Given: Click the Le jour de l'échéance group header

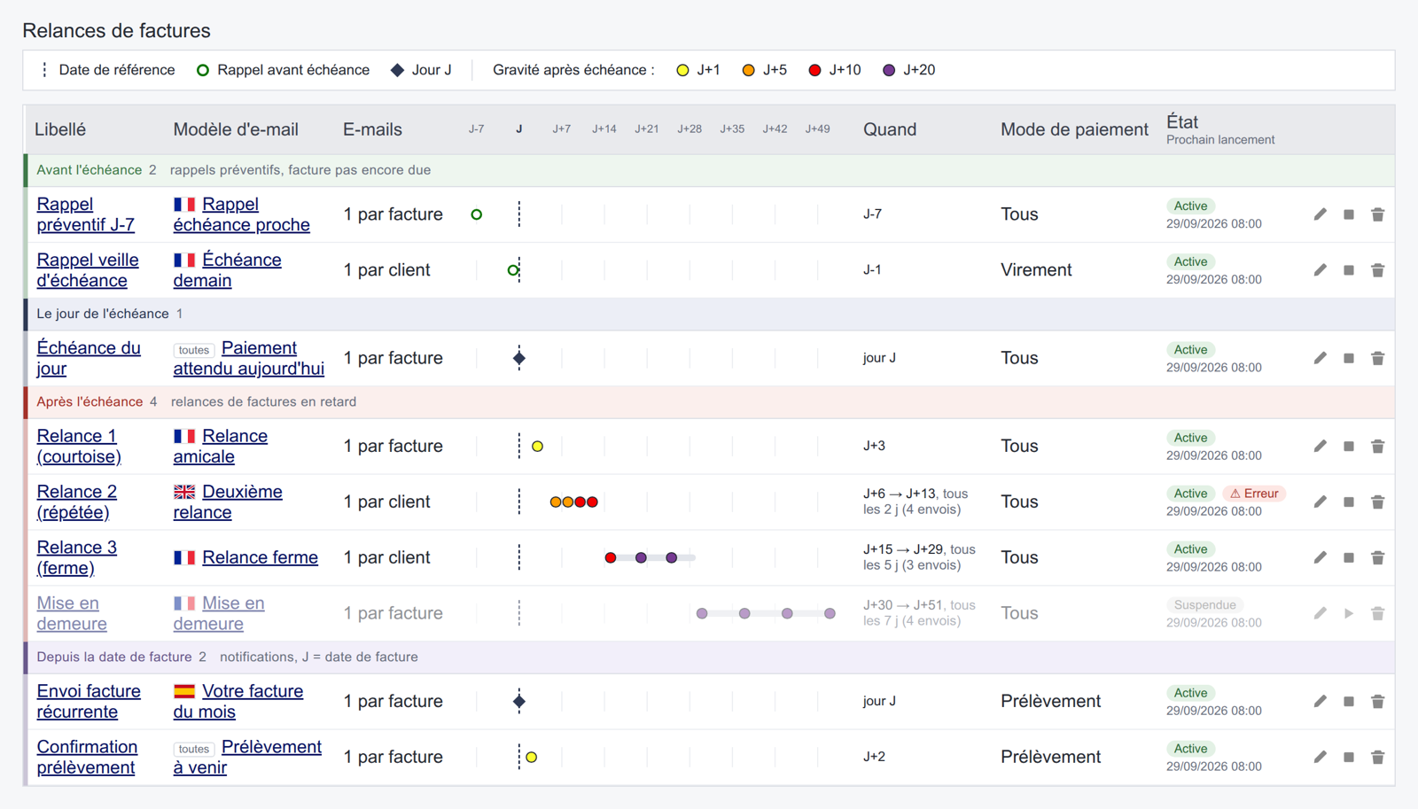Looking at the screenshot, I should 709,314.
